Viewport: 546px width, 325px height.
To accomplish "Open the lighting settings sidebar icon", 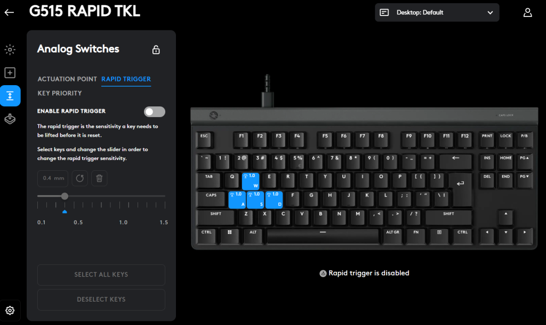I will point(10,49).
